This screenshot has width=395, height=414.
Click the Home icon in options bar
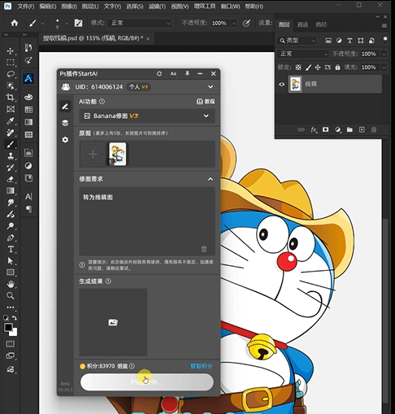tap(15, 23)
